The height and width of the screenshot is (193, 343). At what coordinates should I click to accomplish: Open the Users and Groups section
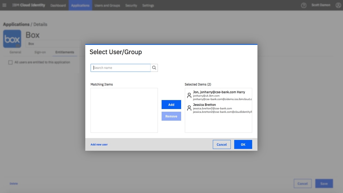[x=107, y=5]
